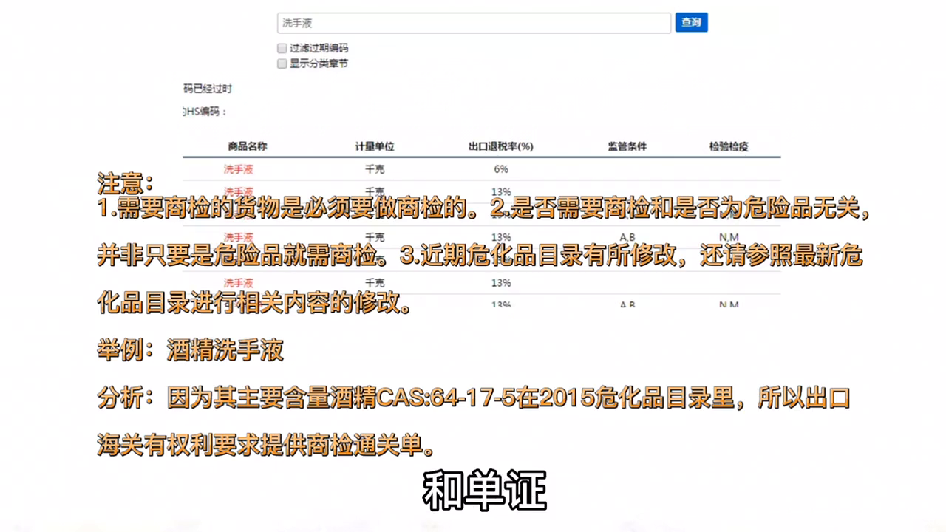Image resolution: width=946 pixels, height=532 pixels.
Task: Click the 商品名称 column header
Action: 248,146
